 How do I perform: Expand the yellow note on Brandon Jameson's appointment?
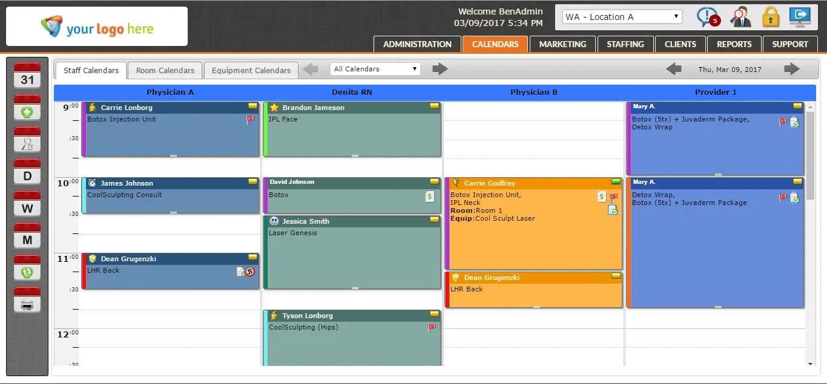click(435, 105)
